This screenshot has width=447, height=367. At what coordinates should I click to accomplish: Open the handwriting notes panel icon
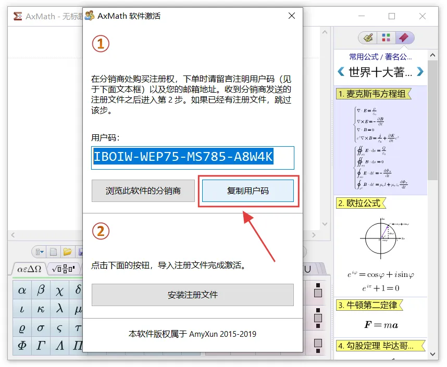coord(368,37)
